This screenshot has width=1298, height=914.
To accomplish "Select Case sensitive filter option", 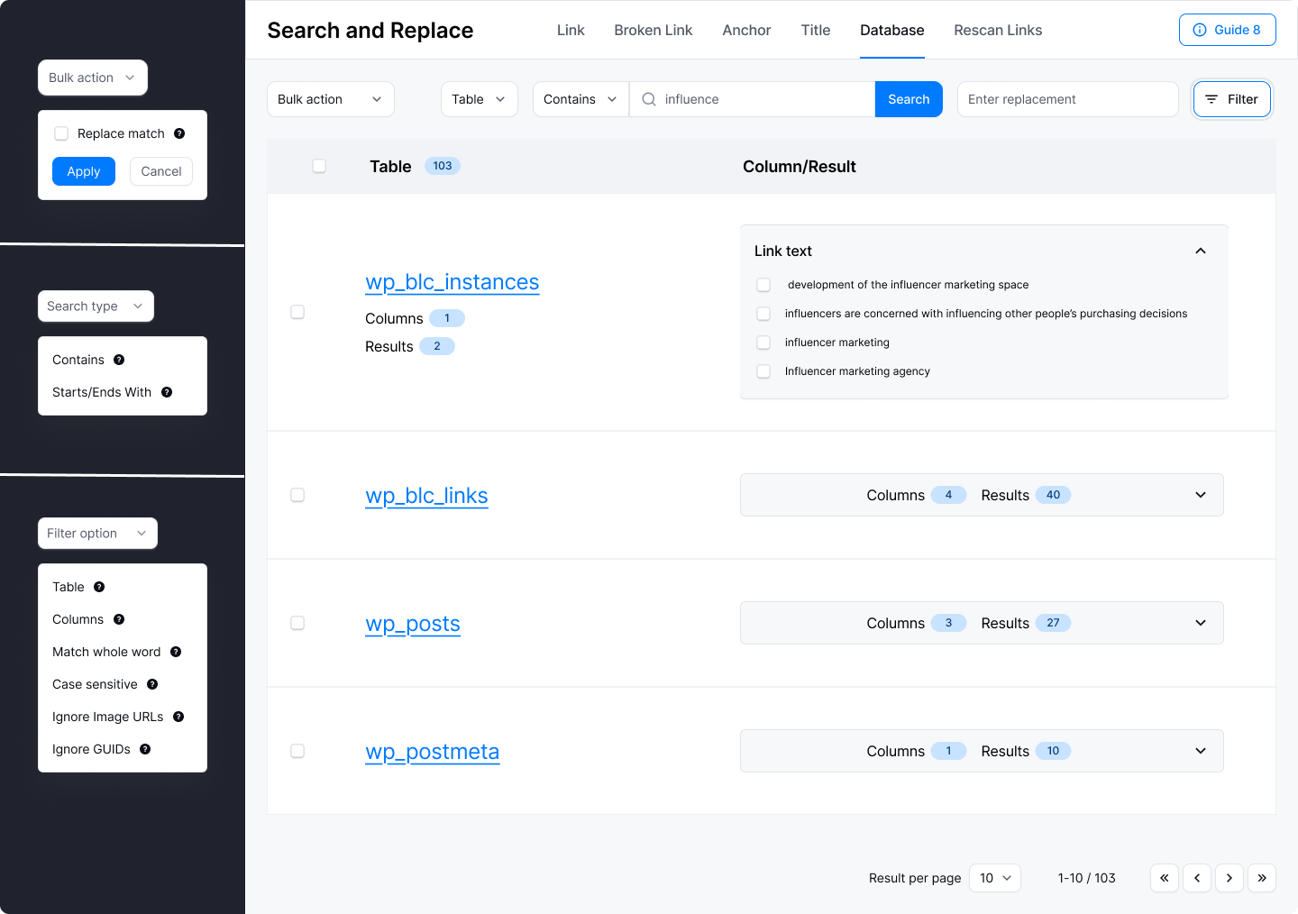I will pos(95,684).
